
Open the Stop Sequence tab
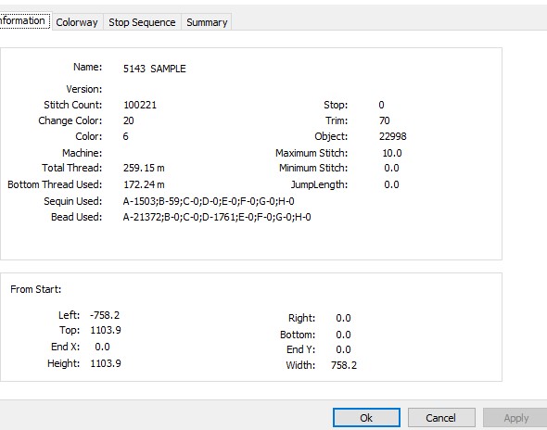click(x=142, y=22)
